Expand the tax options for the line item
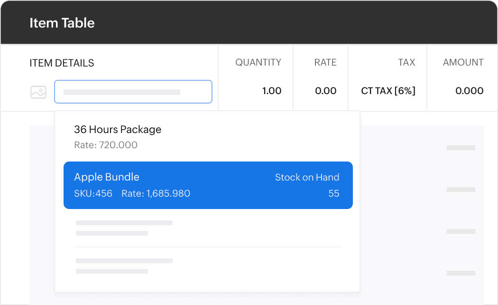498x305 pixels. [387, 90]
